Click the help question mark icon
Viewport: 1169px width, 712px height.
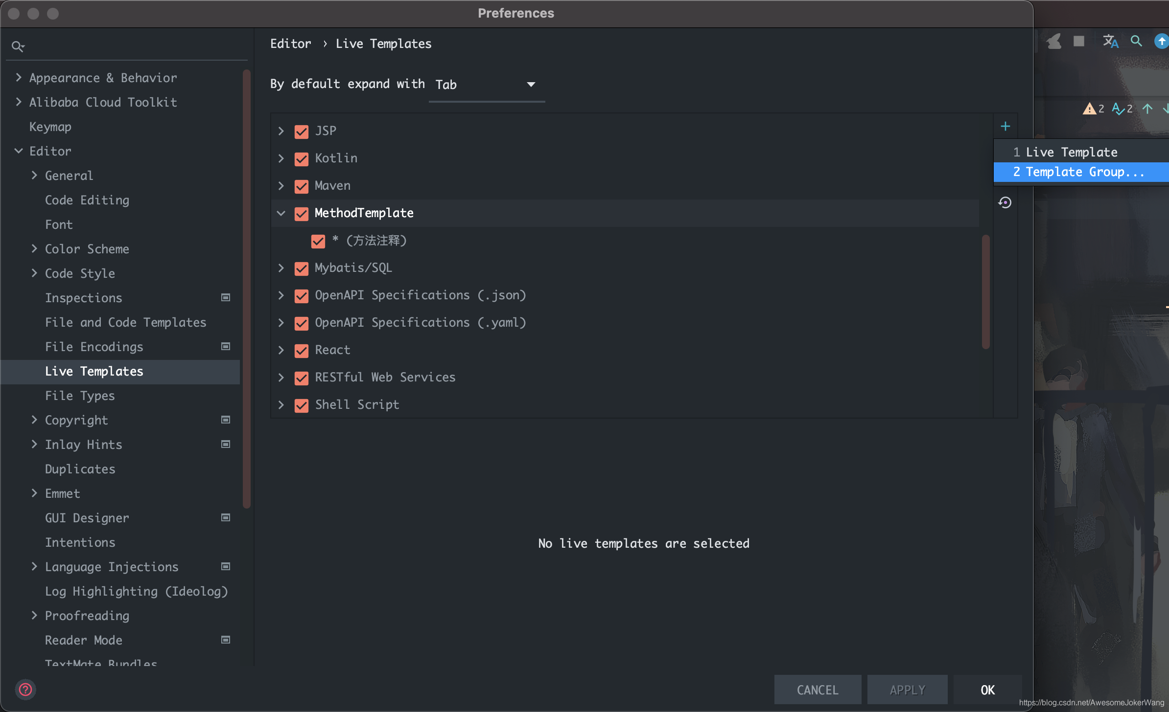point(25,690)
